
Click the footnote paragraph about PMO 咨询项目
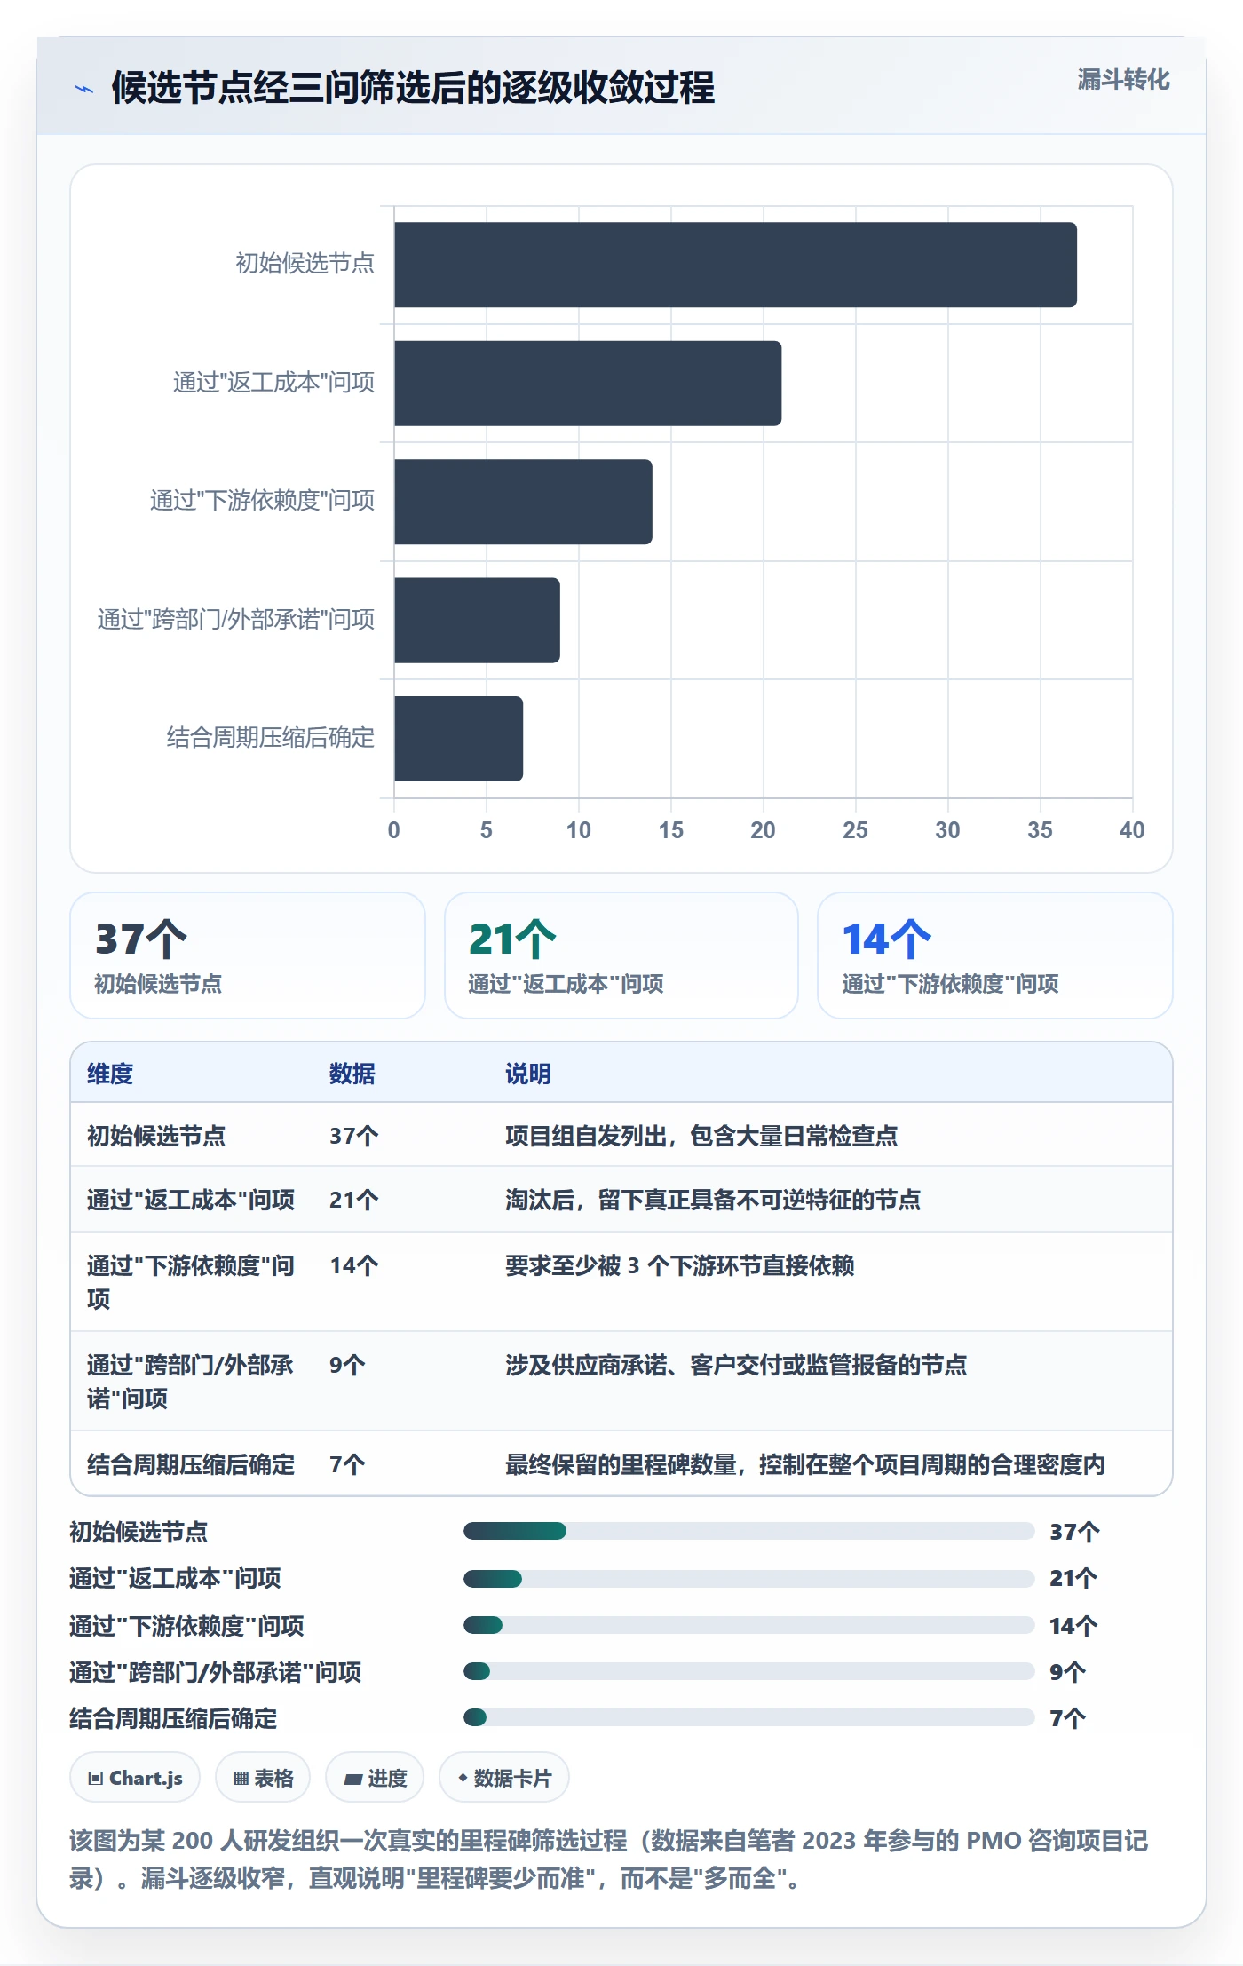click(609, 1859)
